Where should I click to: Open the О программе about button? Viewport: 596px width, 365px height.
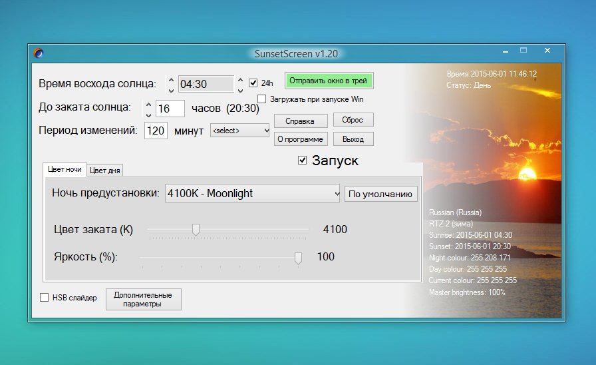pyautogui.click(x=300, y=139)
